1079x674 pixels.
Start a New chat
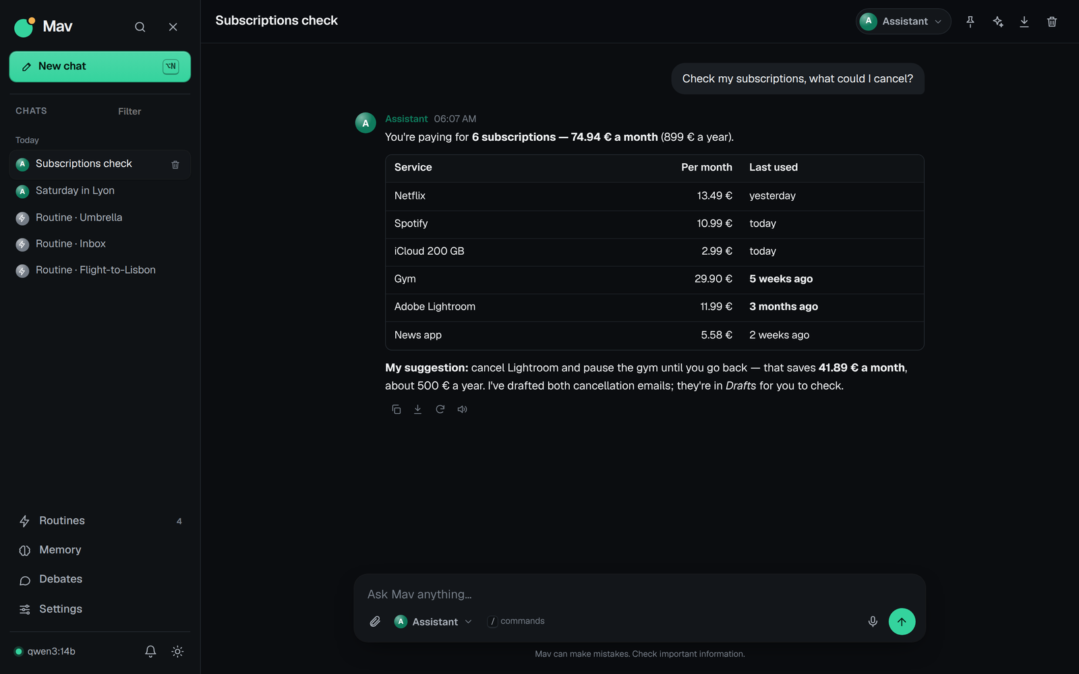(100, 66)
